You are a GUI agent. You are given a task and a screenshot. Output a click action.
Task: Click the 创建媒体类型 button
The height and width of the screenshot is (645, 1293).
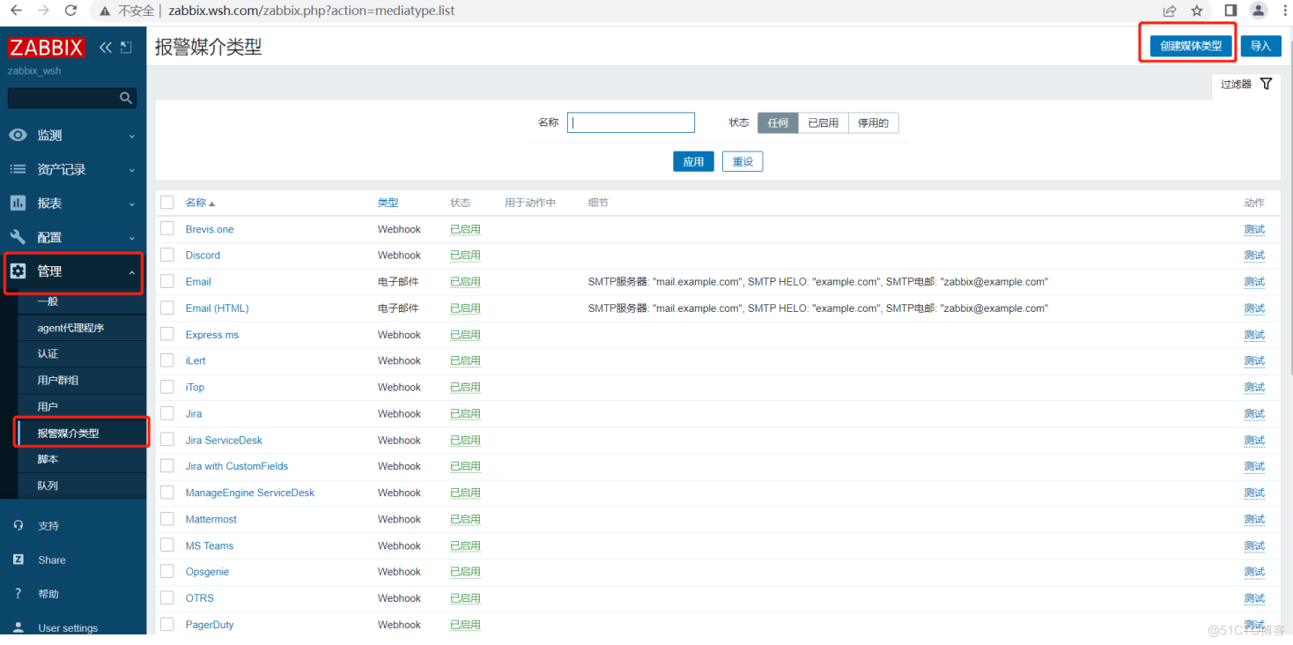pos(1191,46)
